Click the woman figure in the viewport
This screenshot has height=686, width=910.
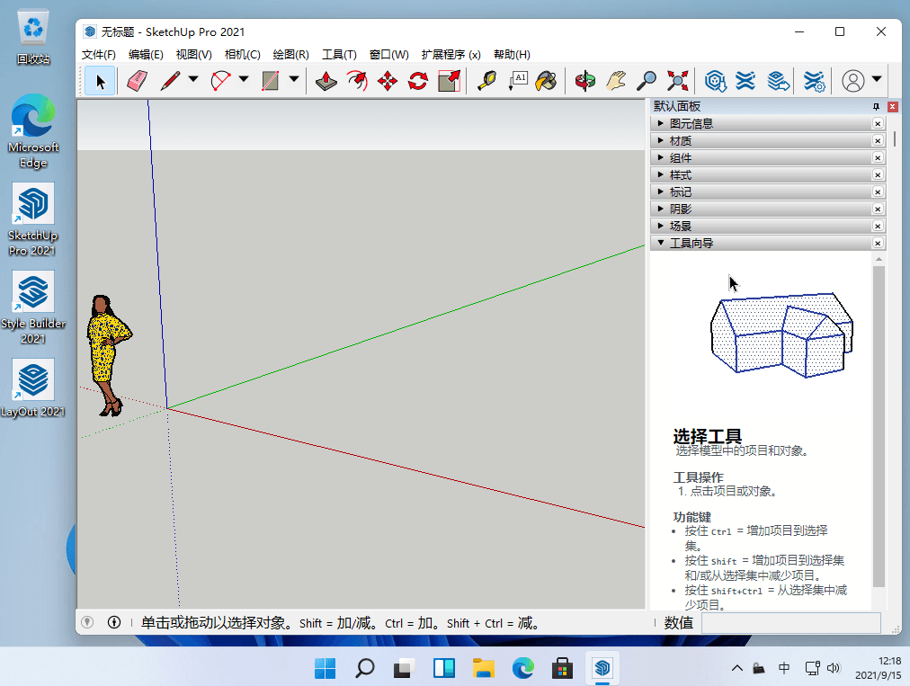pos(109,355)
